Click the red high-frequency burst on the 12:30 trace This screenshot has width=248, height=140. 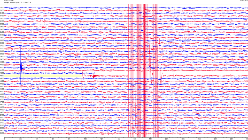click(95, 76)
